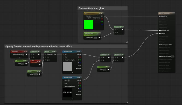Toggle chevron on the constant 5 node header
Image resolution: width=182 pixels, height=105 pixels.
click(26, 61)
